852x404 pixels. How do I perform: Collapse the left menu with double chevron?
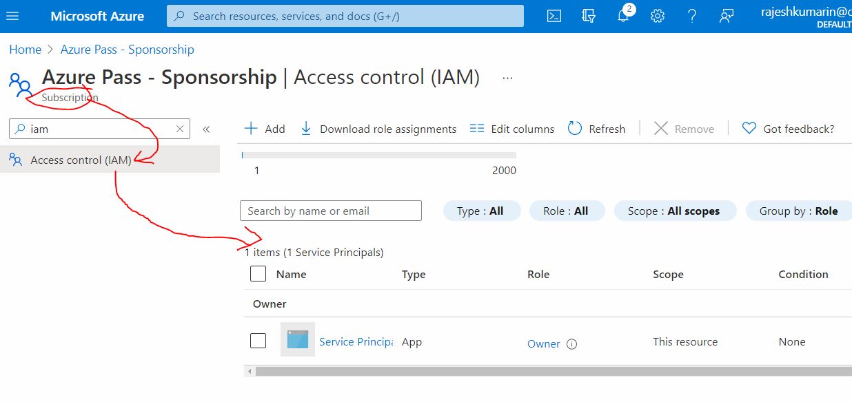[x=205, y=129]
